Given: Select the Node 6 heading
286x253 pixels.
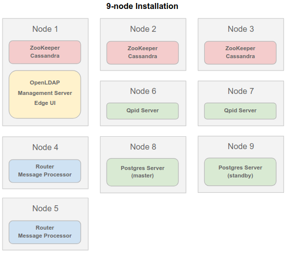Looking at the screenshot, I should [143, 91].
